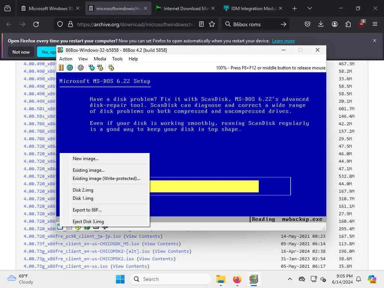Open a new Firefox tab
The image size is (384, 288).
pos(295,9)
